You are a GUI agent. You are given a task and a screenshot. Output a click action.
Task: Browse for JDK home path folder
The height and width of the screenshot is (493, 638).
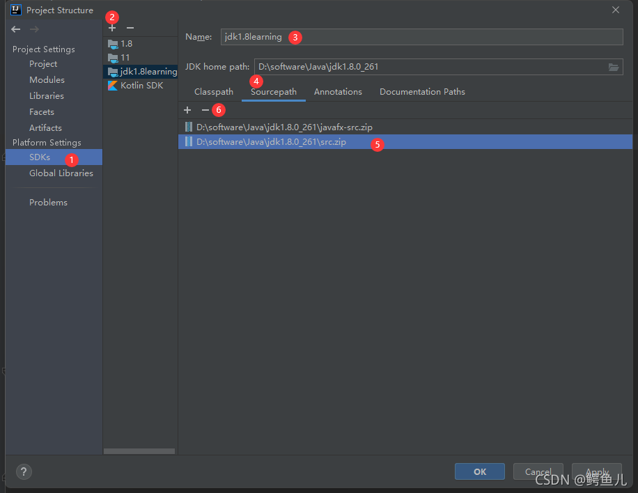click(614, 67)
